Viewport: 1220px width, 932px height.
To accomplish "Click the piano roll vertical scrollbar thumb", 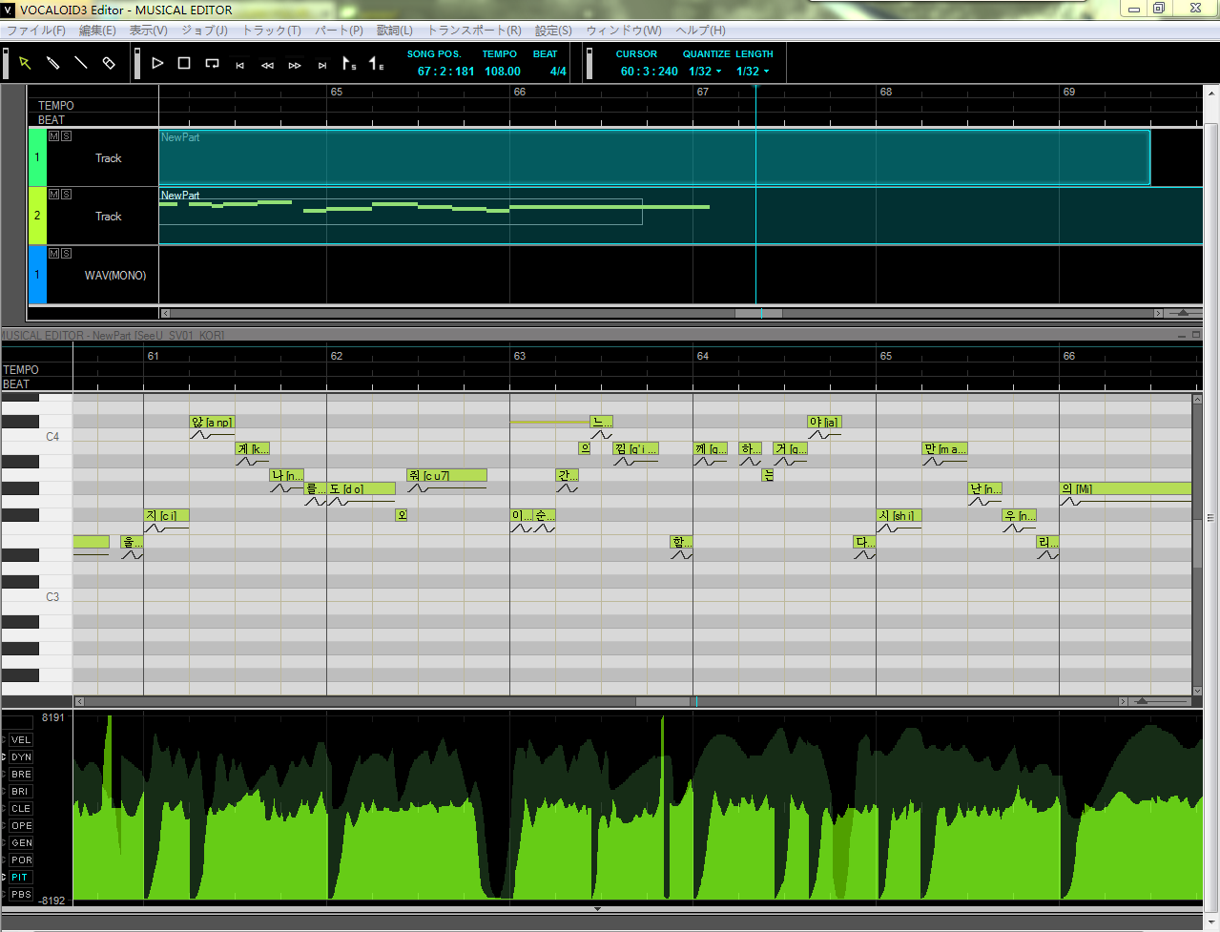I will [1197, 544].
